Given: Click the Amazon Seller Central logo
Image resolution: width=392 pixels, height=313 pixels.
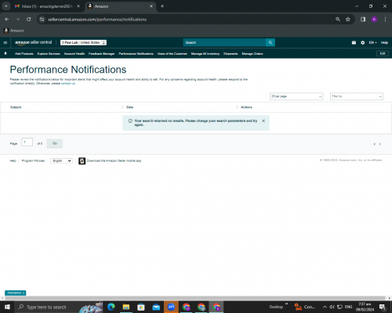Looking at the screenshot, I should [x=34, y=42].
